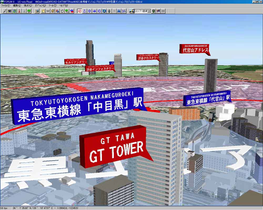Click the green road plan map icon
This screenshot has width=263, height=210.
(x=14, y=11)
